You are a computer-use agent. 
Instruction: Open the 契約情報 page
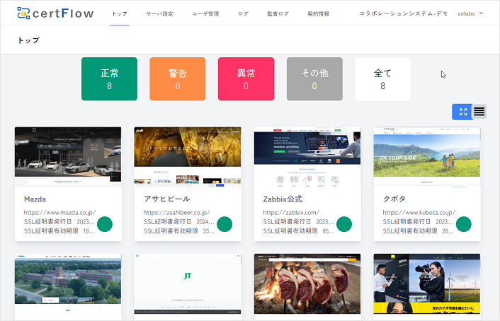[x=318, y=13]
